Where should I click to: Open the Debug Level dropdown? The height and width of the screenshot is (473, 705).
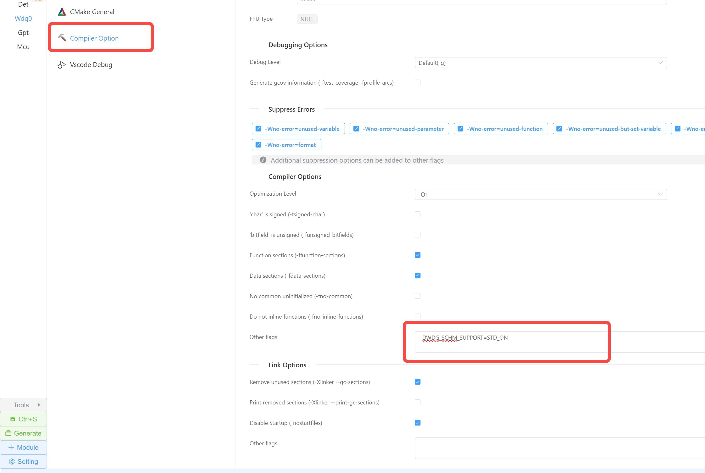540,63
